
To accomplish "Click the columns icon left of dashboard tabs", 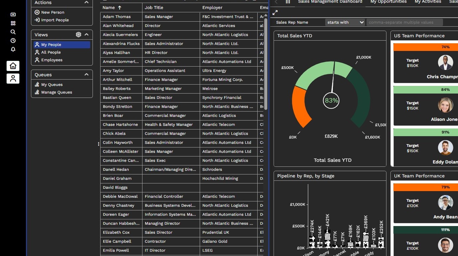I will [x=288, y=2].
